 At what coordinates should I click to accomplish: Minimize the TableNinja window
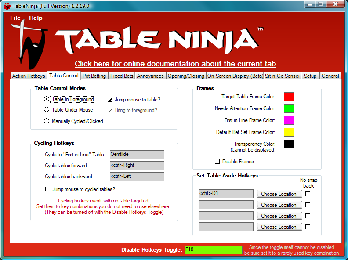point(310,4)
